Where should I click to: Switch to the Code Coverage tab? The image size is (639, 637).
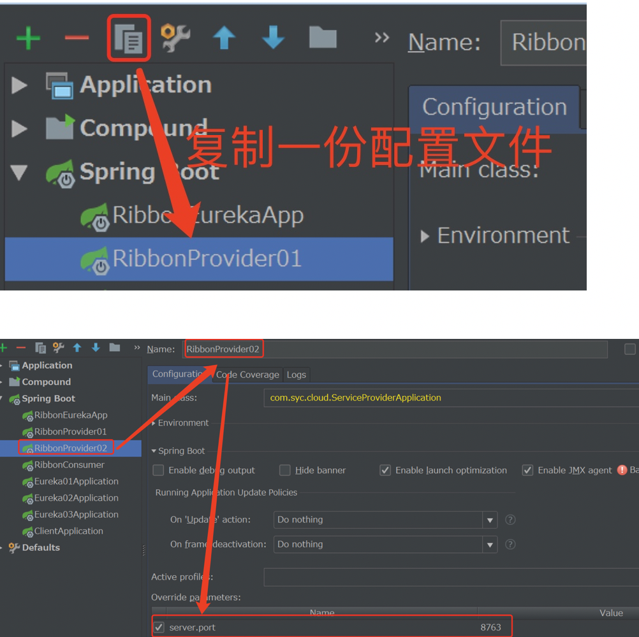(x=247, y=375)
